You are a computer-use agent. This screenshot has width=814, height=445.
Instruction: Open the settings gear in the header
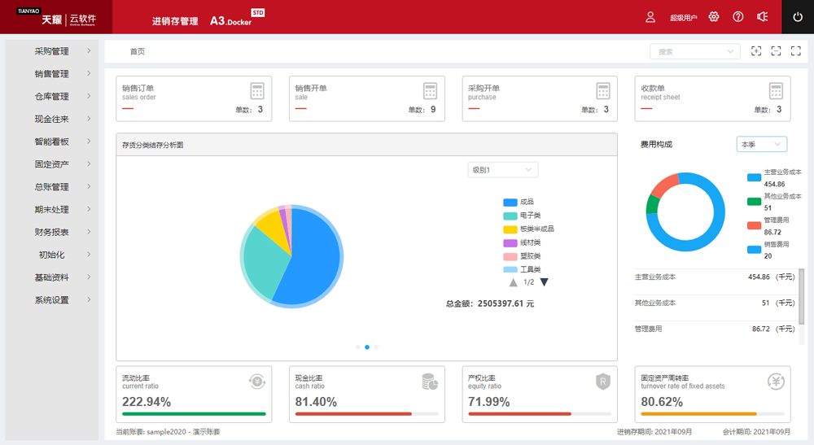point(714,17)
